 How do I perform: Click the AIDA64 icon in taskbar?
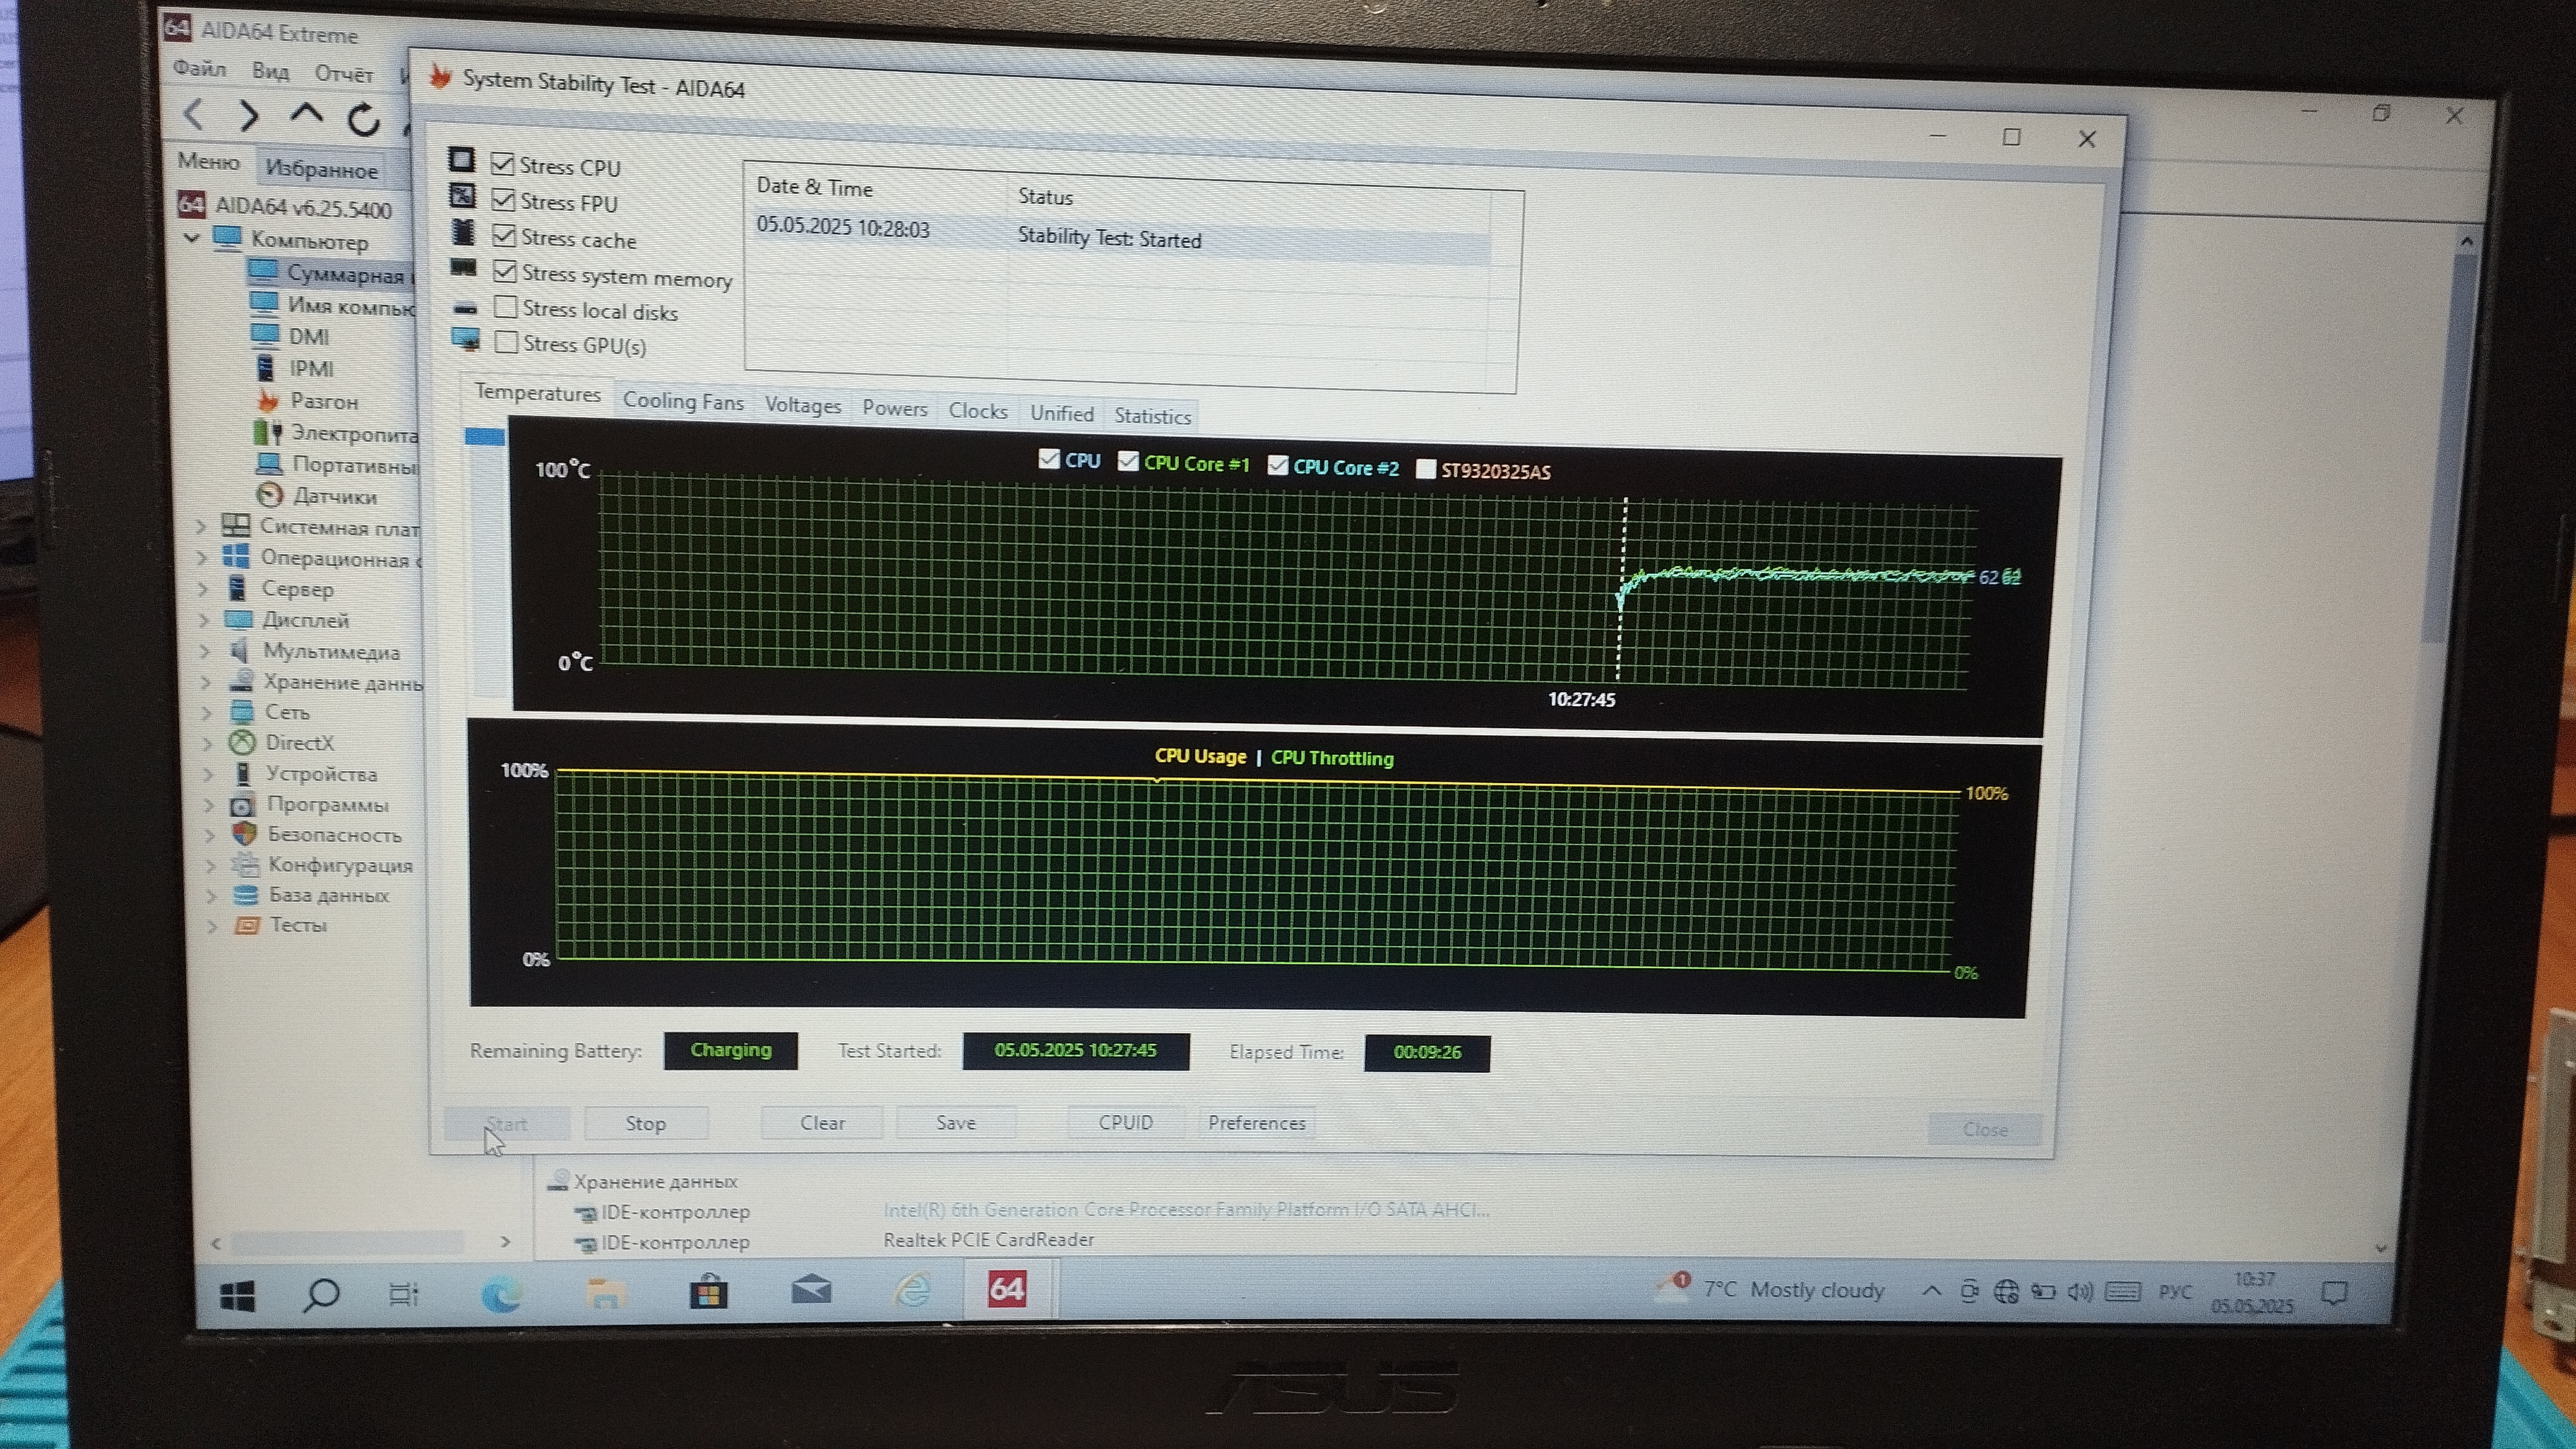tap(1006, 1289)
